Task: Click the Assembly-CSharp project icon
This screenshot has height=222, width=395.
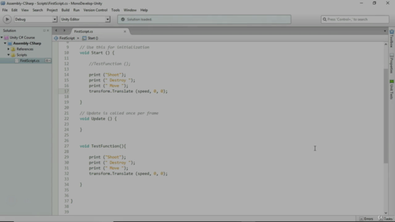Action: pyautogui.click(x=10, y=43)
